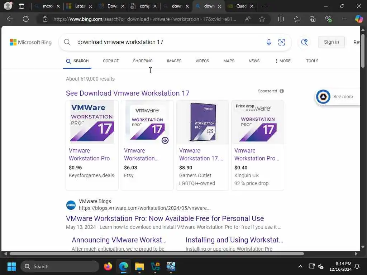Open Installing and Using Workstat... sublink
Viewport: 367px width, 275px height.
[x=234, y=240]
